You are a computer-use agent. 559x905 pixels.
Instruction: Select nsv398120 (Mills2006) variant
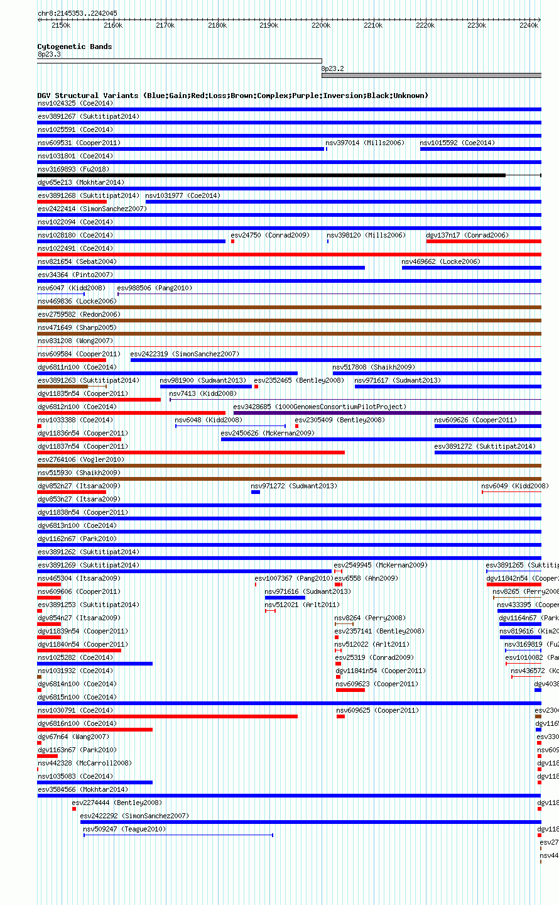pyautogui.click(x=328, y=241)
